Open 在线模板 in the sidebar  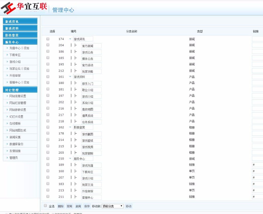coord(15,124)
